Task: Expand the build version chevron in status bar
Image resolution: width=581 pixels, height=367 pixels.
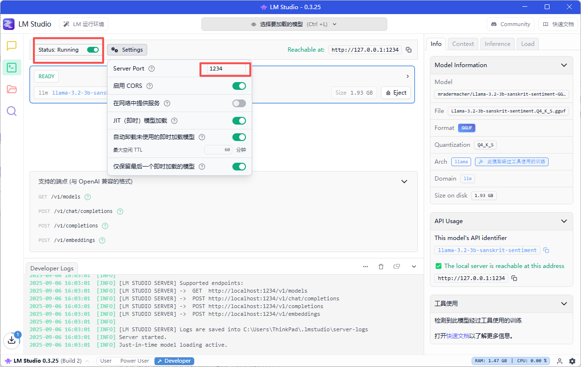Action: [87, 361]
